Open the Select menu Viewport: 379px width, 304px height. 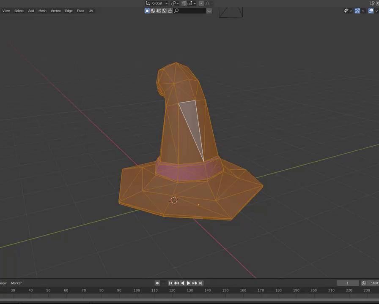[19, 11]
